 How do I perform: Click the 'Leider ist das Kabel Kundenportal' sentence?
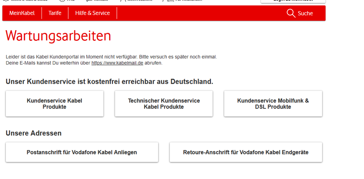click(111, 57)
